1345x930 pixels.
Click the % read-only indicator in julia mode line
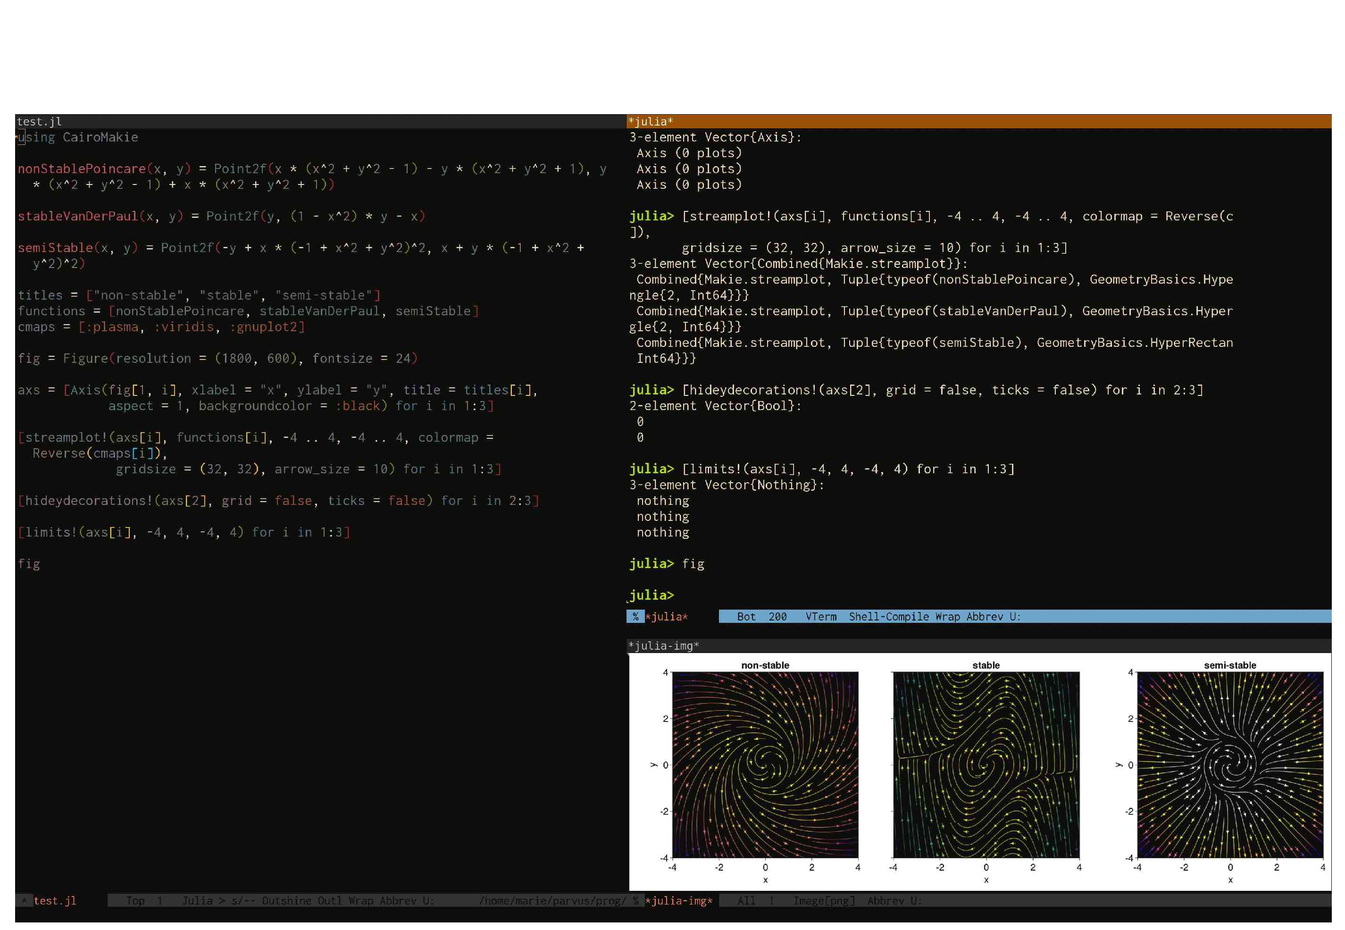tap(635, 617)
